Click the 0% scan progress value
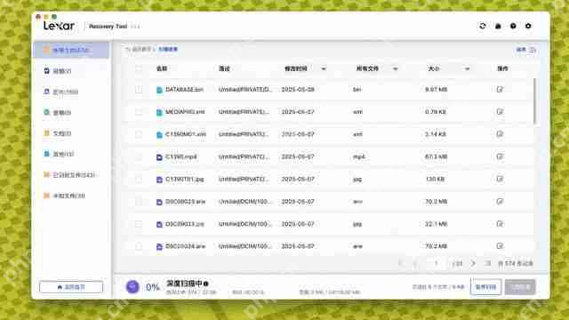This screenshot has height=320, width=569. coord(153,287)
